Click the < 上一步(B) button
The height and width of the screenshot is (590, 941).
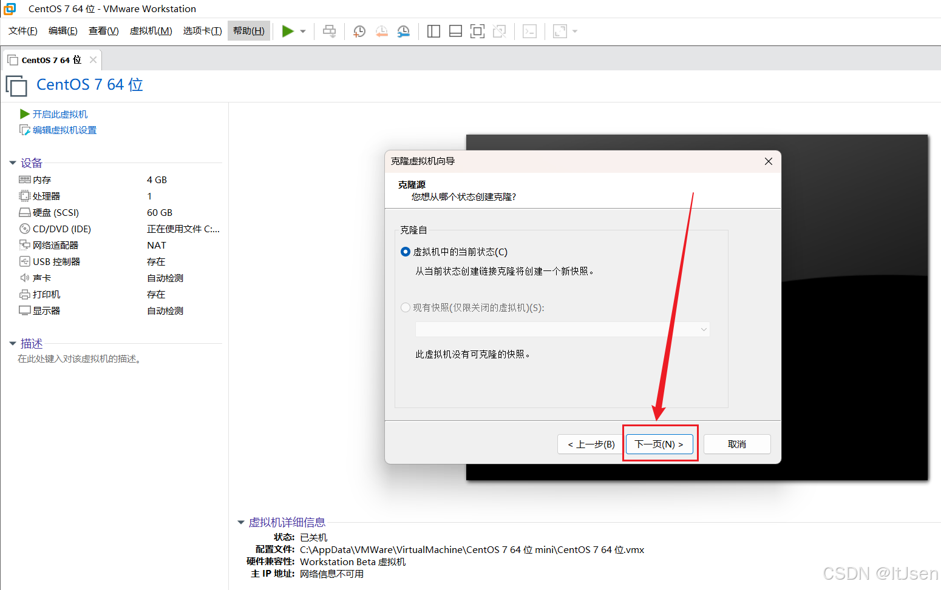click(591, 444)
